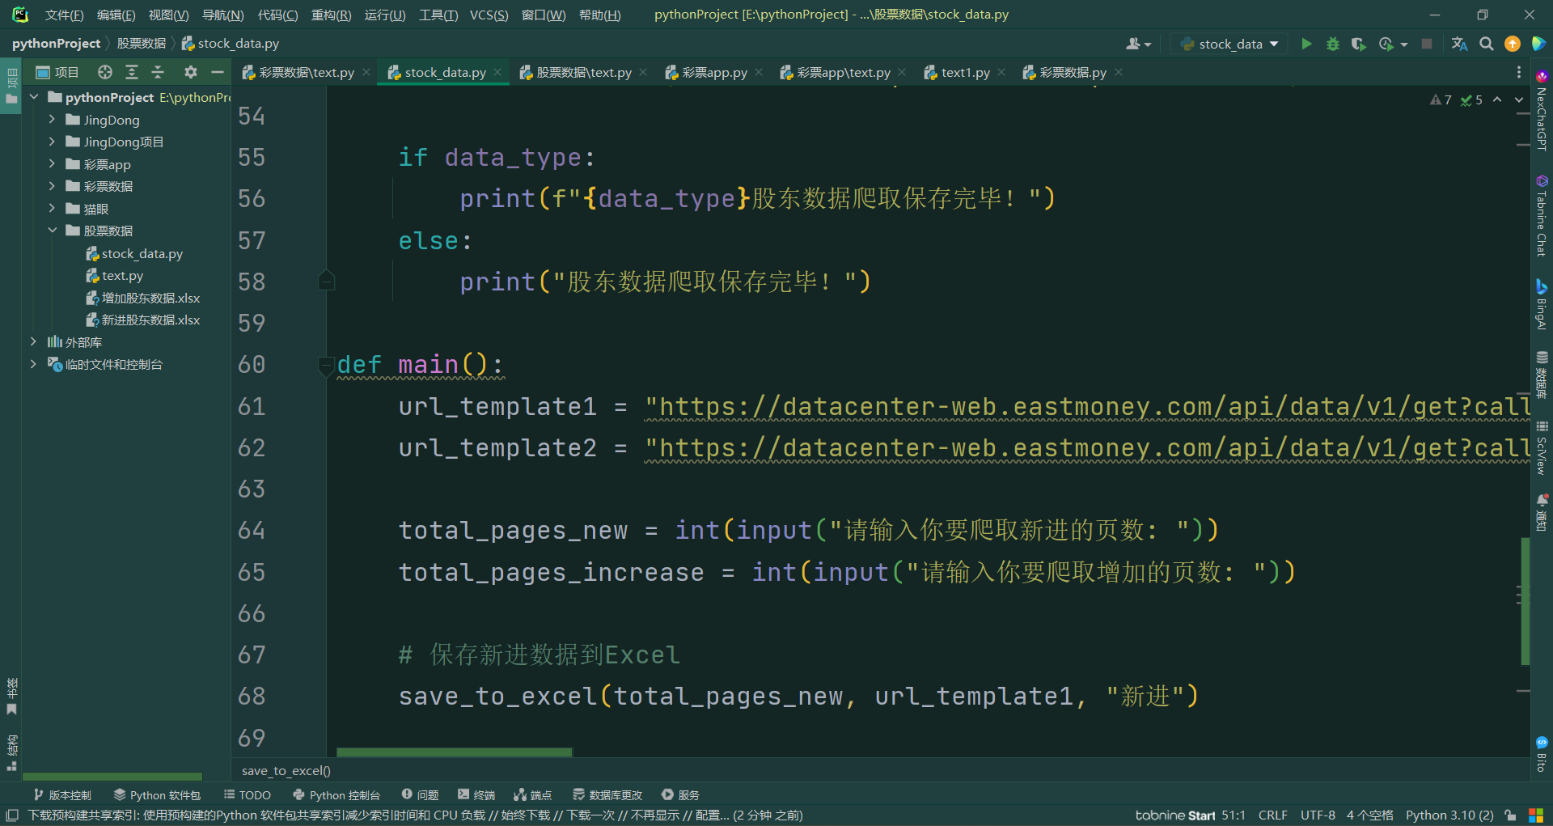Close the stock_data.py tab
The height and width of the screenshot is (826, 1553).
point(497,72)
